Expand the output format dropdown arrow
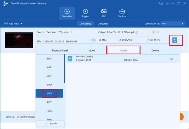 179,40
